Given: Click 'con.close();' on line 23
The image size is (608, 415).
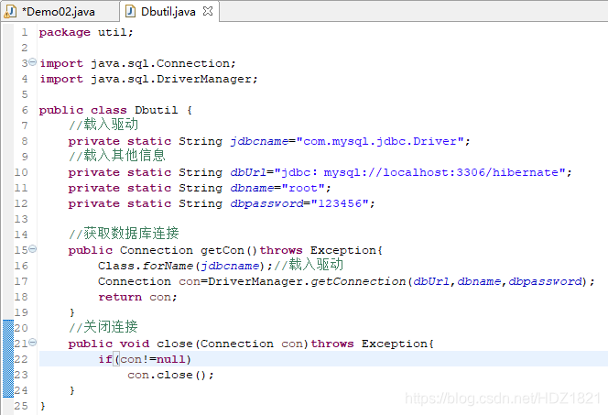Looking at the screenshot, I should (x=170, y=375).
